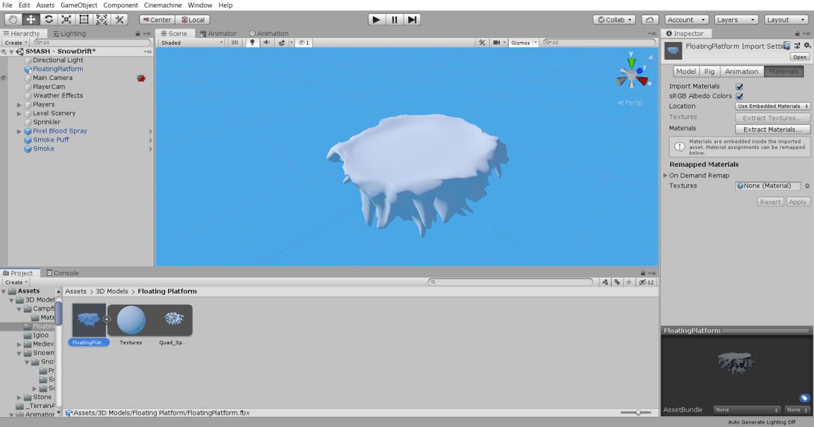This screenshot has height=427, width=814.
Task: Select the combined Transform tool
Action: 102,20
